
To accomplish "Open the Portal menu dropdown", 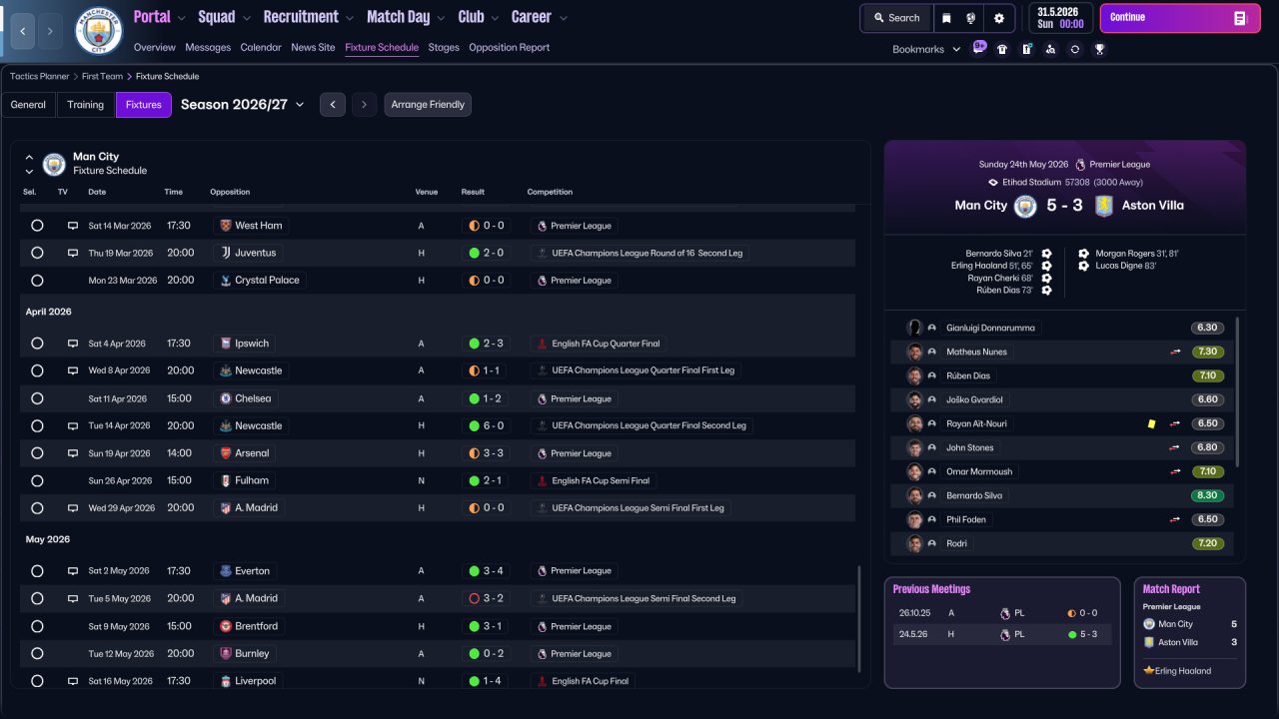I will coord(160,17).
